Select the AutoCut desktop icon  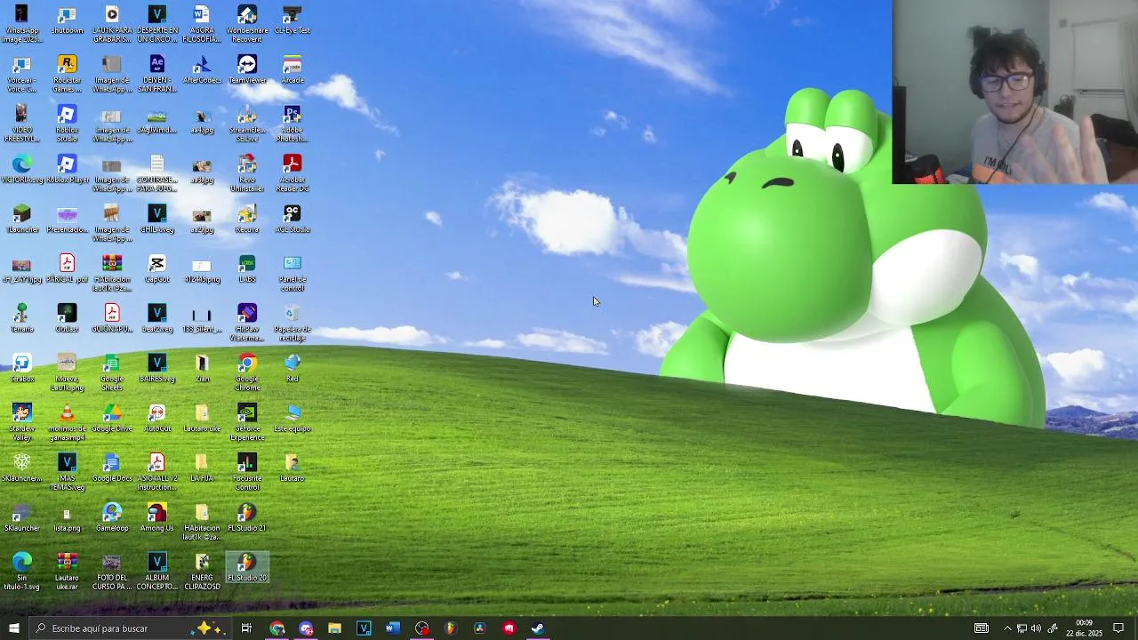click(157, 419)
